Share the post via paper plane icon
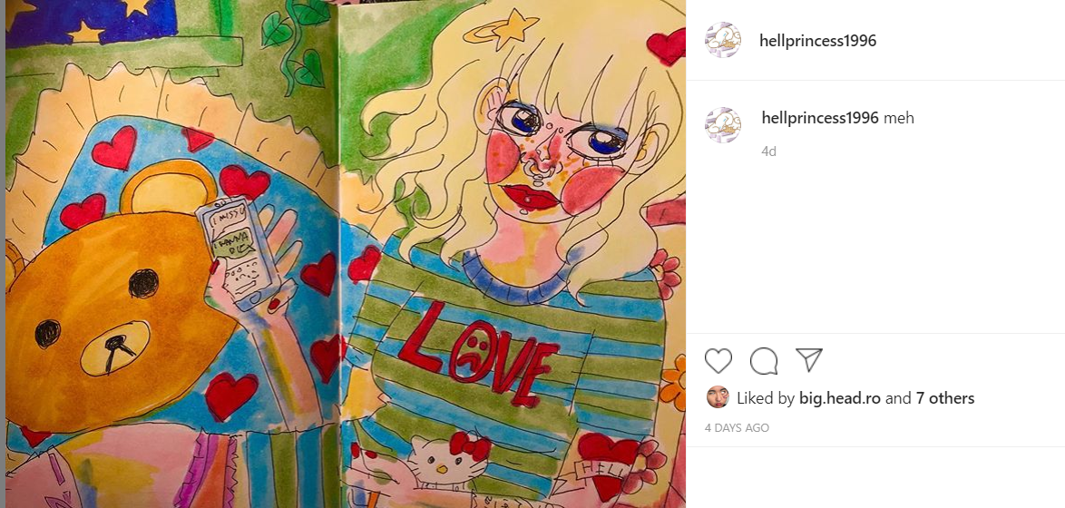 click(x=809, y=360)
